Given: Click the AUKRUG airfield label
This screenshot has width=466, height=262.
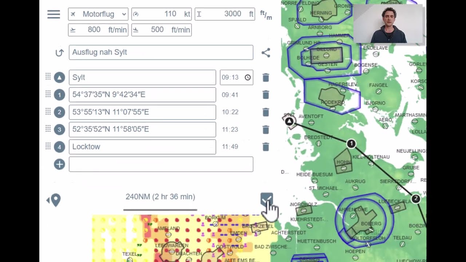Looking at the screenshot, I should (355, 181).
